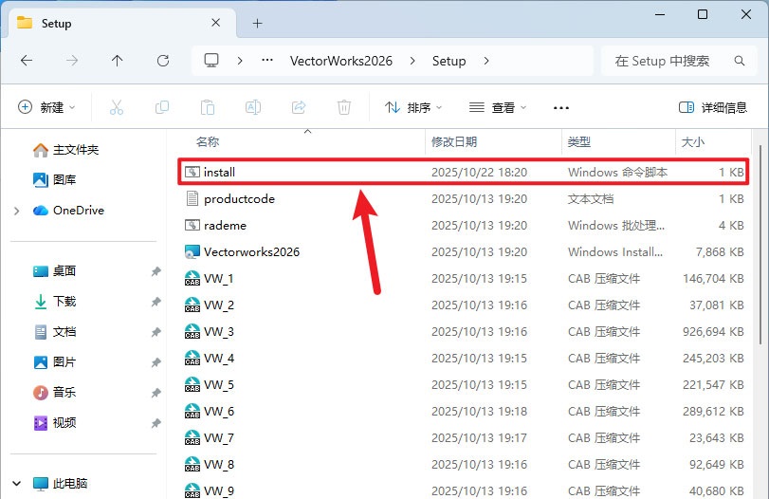This screenshot has height=499, width=769.
Task: Open Downloads in the sidebar
Action: [x=64, y=302]
